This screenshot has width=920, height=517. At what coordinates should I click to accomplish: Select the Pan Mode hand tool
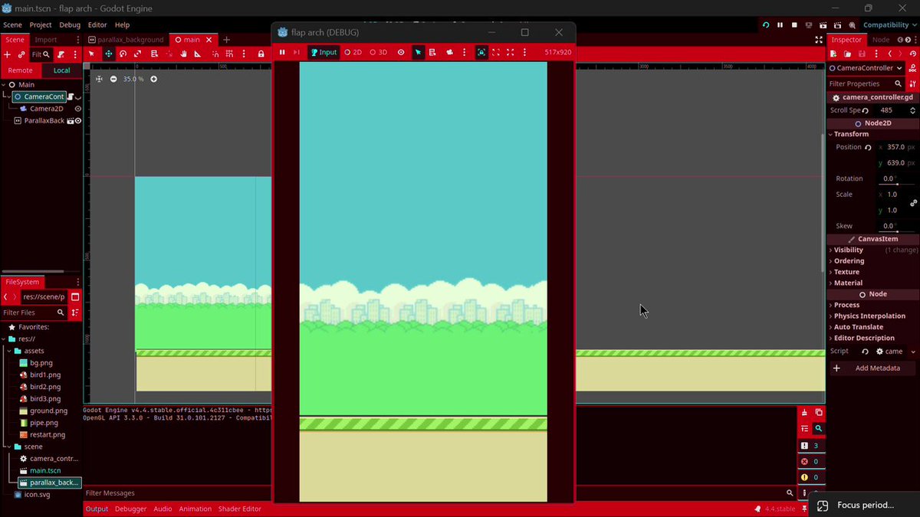tap(183, 54)
